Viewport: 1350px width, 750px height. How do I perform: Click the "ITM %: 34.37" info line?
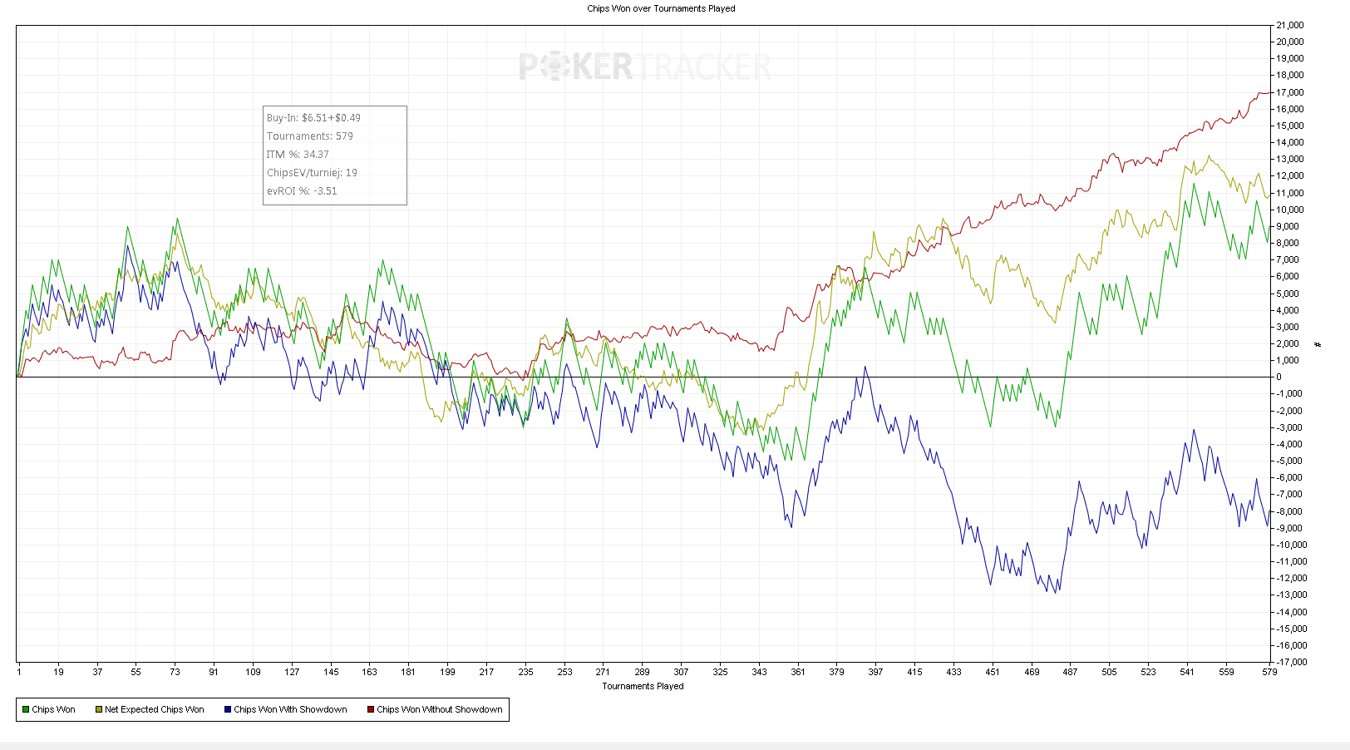point(298,155)
